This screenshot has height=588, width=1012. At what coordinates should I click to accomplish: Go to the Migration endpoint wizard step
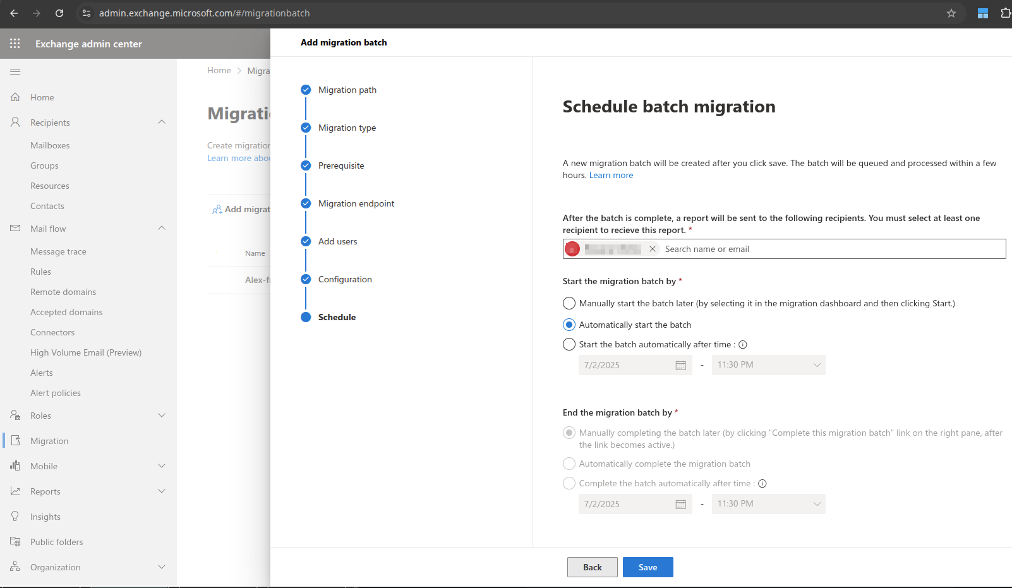(356, 203)
